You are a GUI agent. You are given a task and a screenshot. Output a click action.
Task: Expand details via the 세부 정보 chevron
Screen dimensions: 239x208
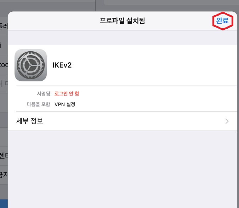click(227, 121)
